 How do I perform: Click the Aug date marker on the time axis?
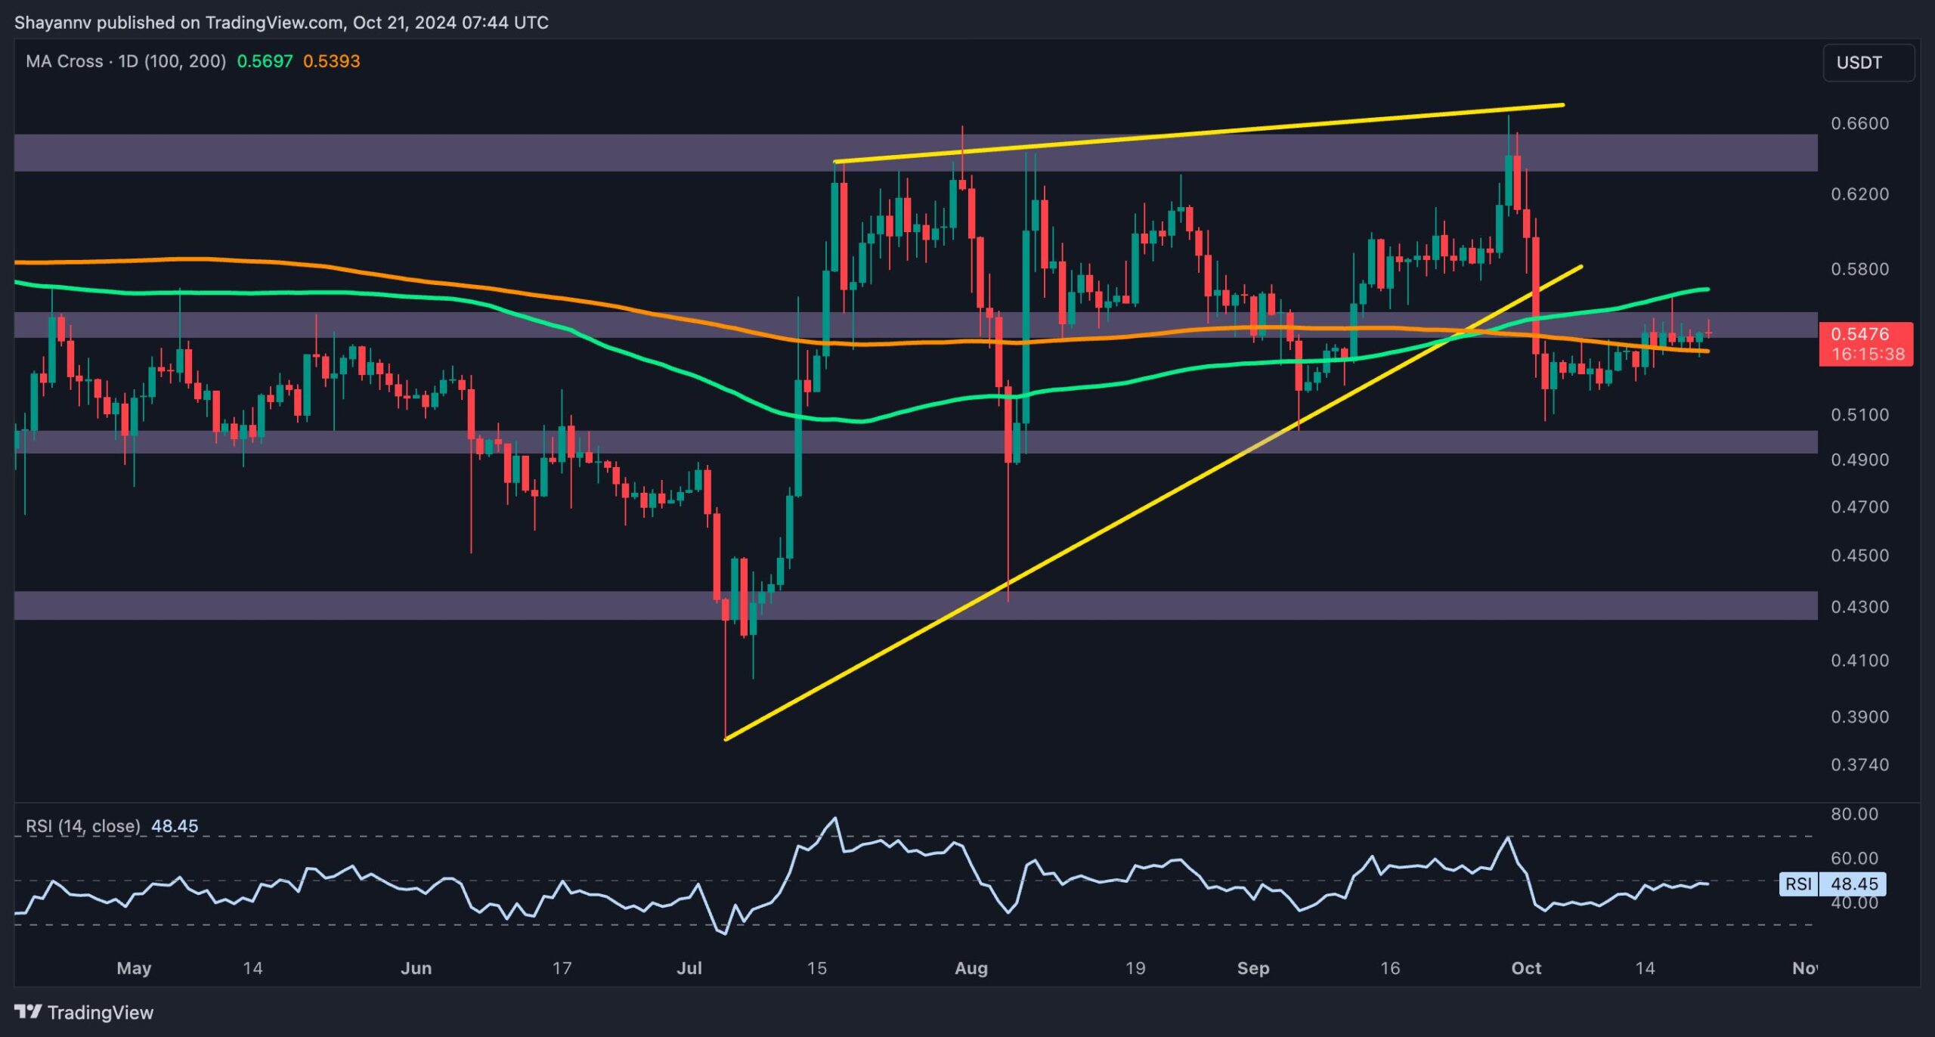(x=971, y=968)
